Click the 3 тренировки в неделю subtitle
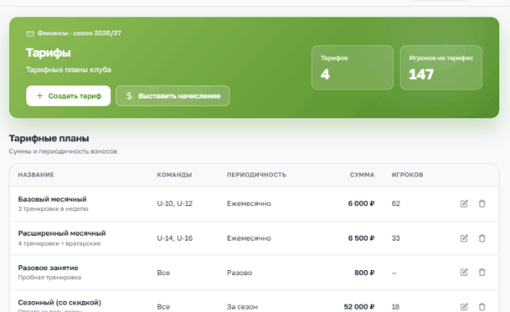510x312 pixels. point(53,209)
